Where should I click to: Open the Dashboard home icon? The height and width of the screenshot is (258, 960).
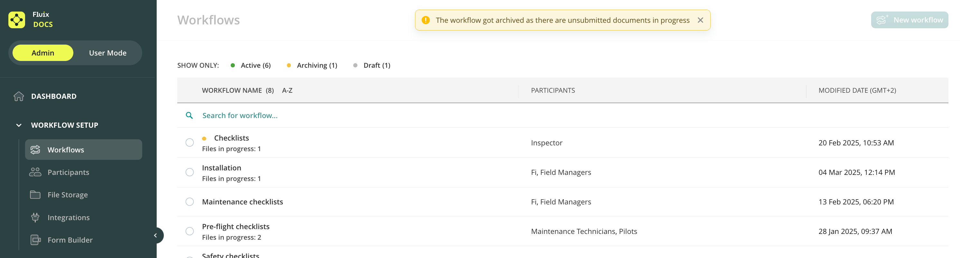click(x=19, y=96)
